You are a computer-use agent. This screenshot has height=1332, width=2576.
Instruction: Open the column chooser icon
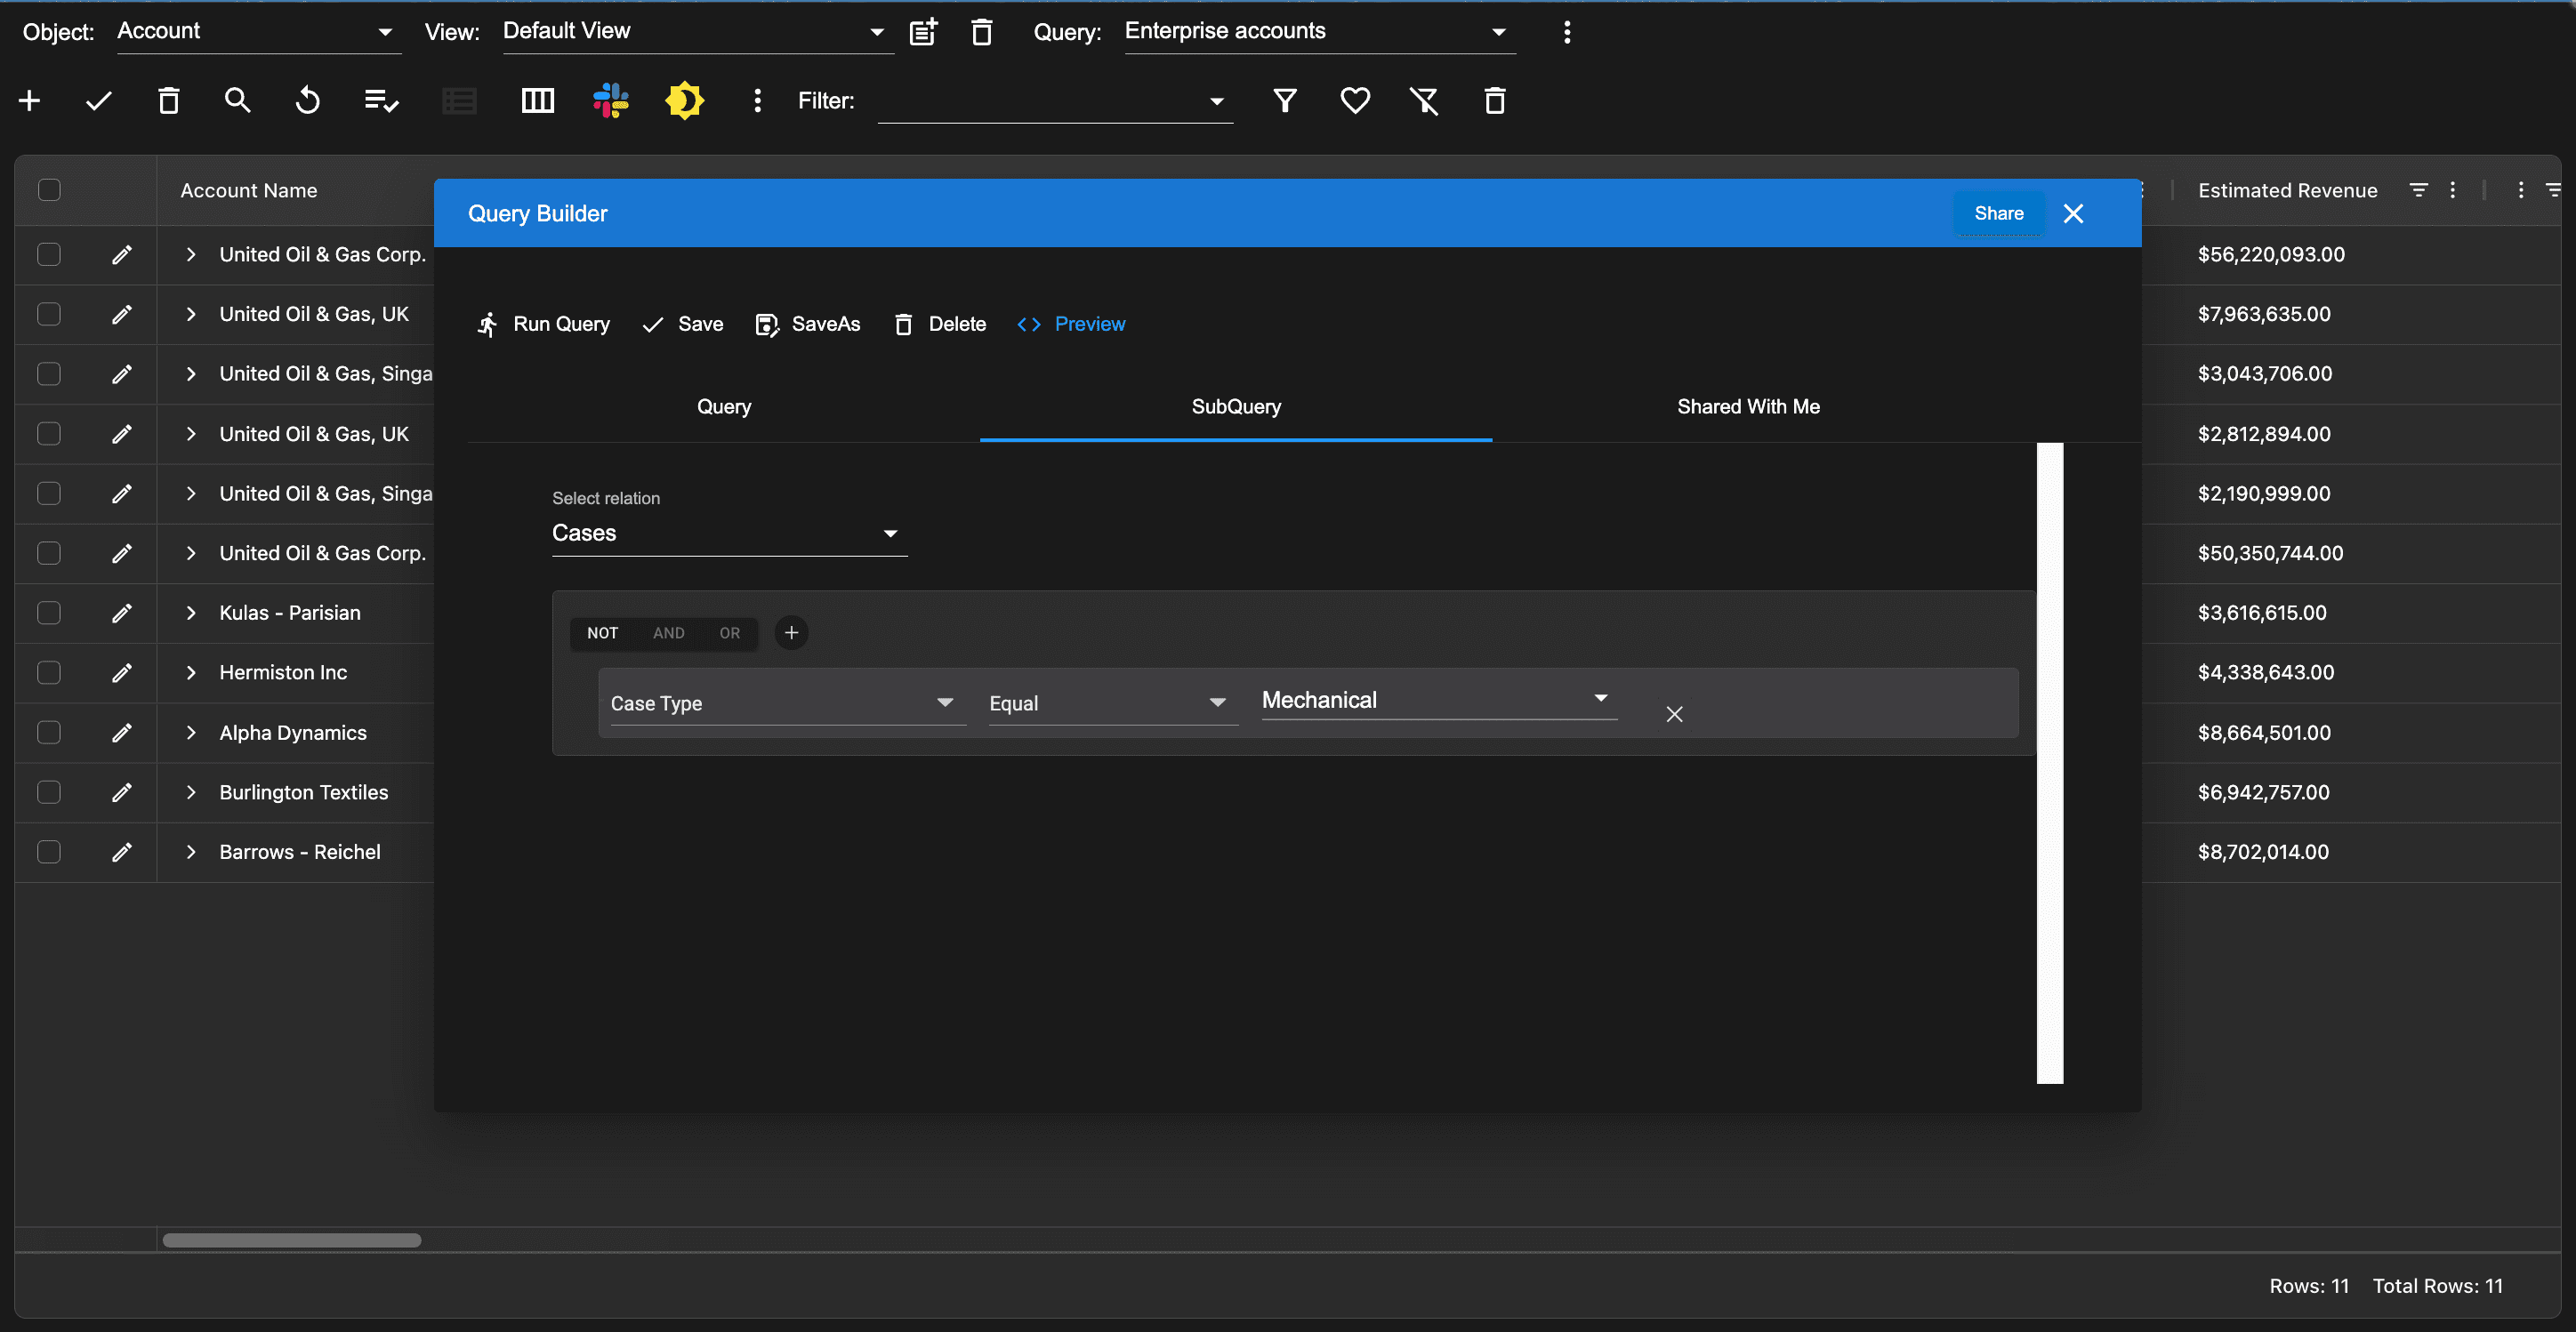(x=537, y=100)
